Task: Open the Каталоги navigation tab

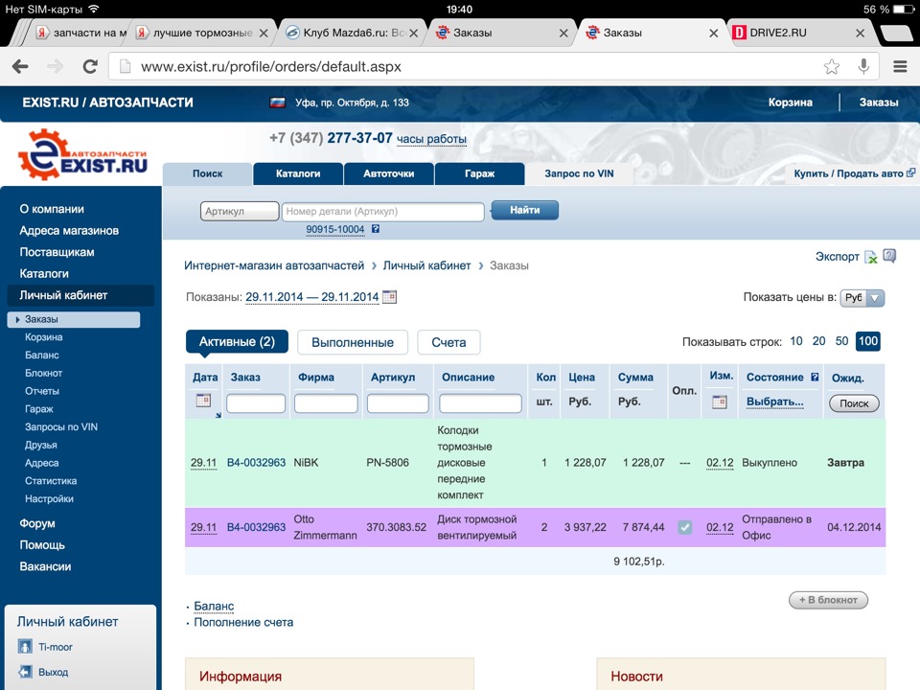Action: [x=298, y=173]
